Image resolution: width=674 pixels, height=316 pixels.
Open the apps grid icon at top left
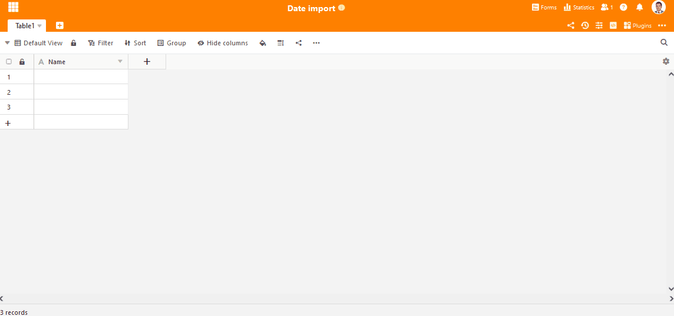[13, 8]
